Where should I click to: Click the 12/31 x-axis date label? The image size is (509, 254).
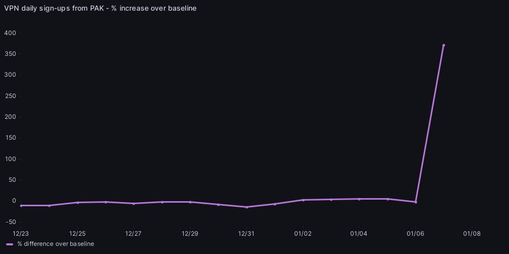[x=246, y=234]
